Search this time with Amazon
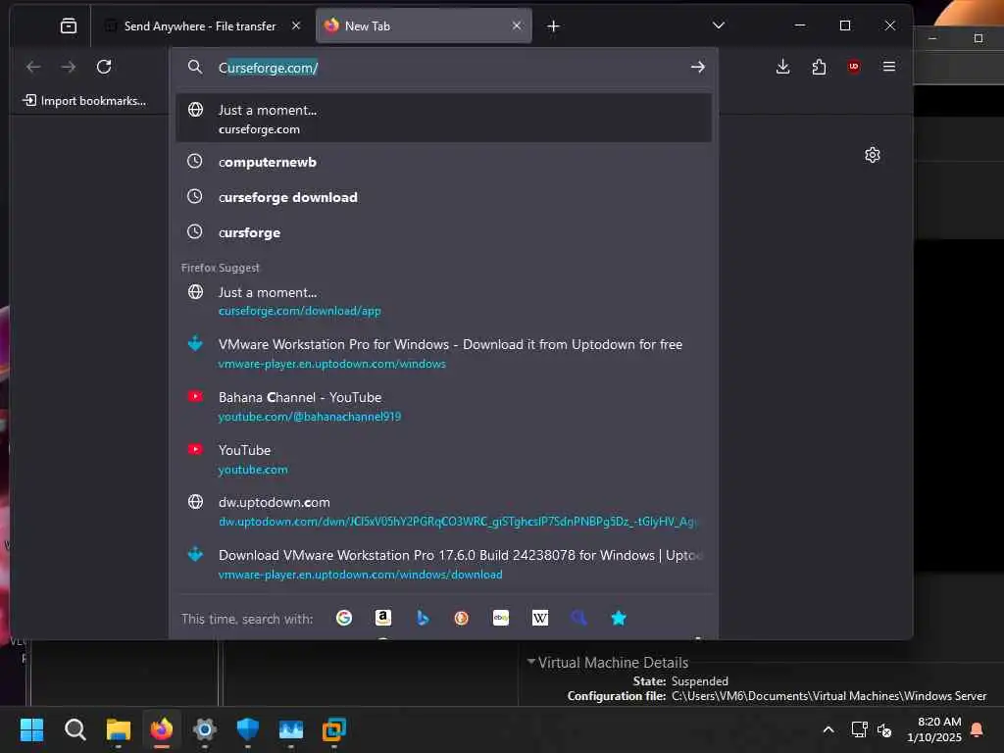Screen dimensions: 1004x753 click(x=383, y=618)
